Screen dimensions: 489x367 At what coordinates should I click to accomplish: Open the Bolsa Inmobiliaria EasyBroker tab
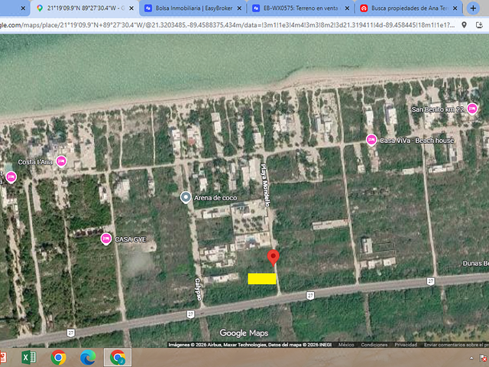coord(193,8)
